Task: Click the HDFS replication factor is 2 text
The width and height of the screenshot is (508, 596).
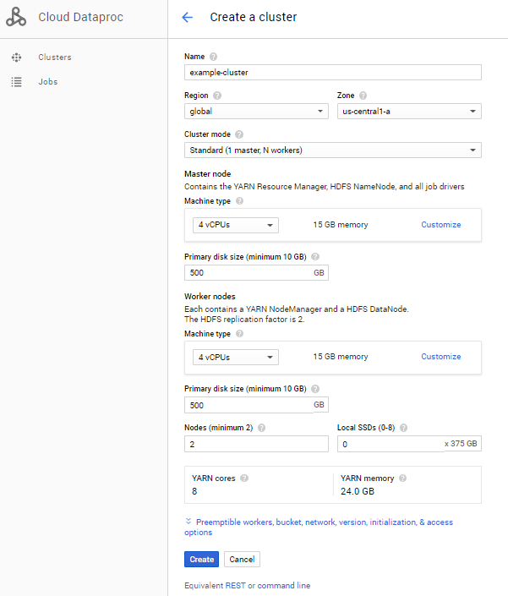Action: pos(244,320)
